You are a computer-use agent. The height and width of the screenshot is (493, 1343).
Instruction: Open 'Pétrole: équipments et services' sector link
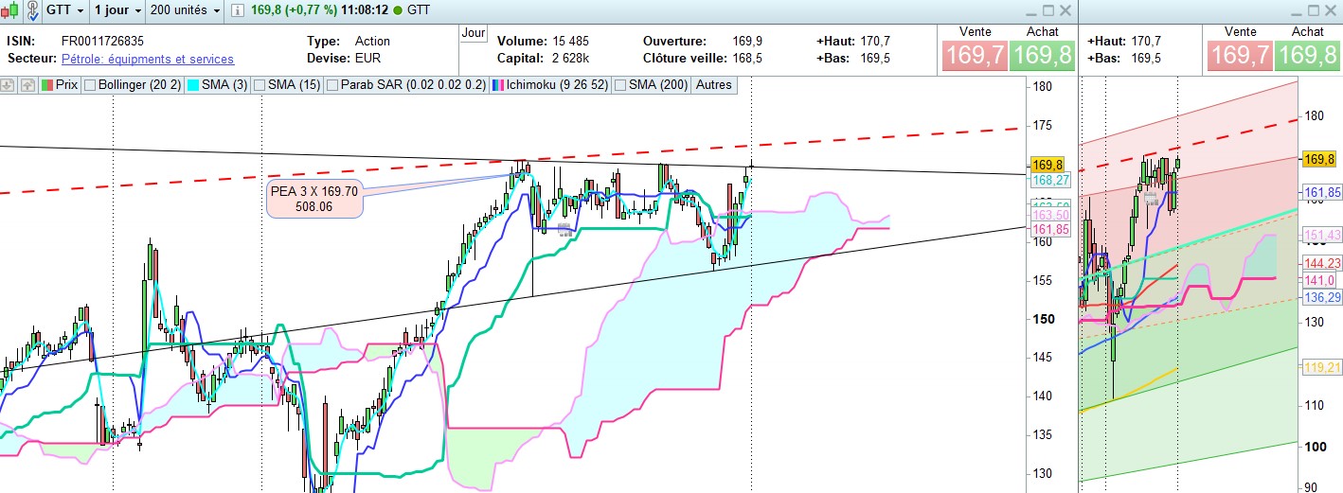coord(148,59)
